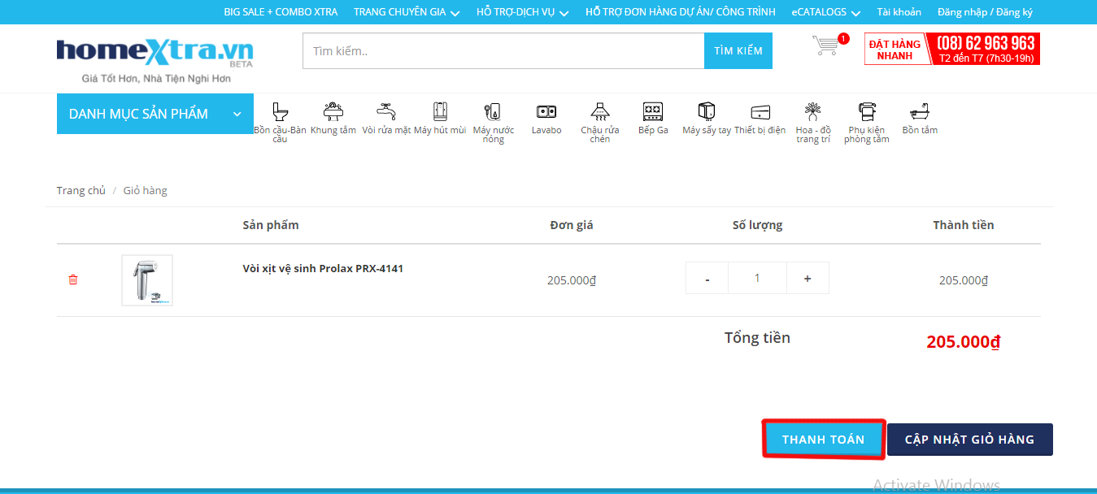Expand the DANH MỤC SẢN PHẨM dropdown
1097x494 pixels.
[155, 114]
